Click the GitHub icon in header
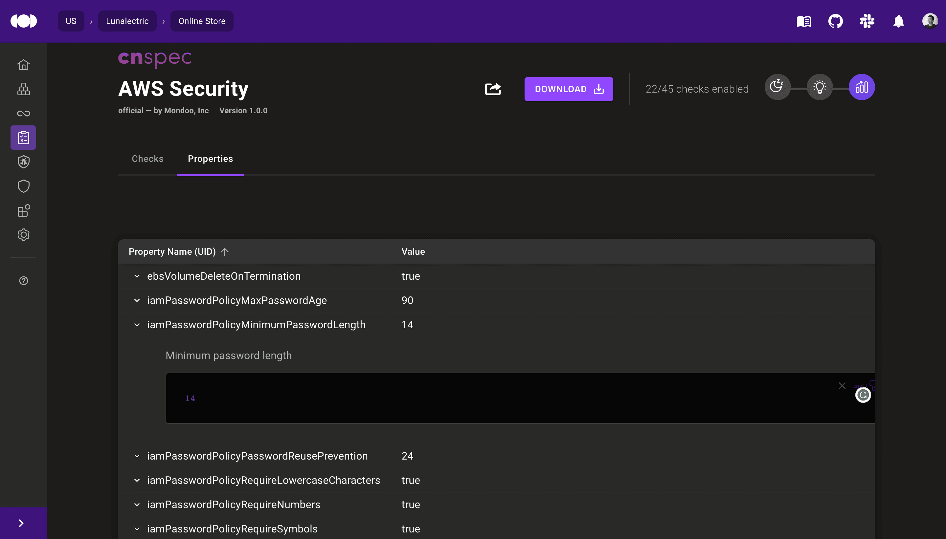Image resolution: width=946 pixels, height=539 pixels. pos(835,21)
